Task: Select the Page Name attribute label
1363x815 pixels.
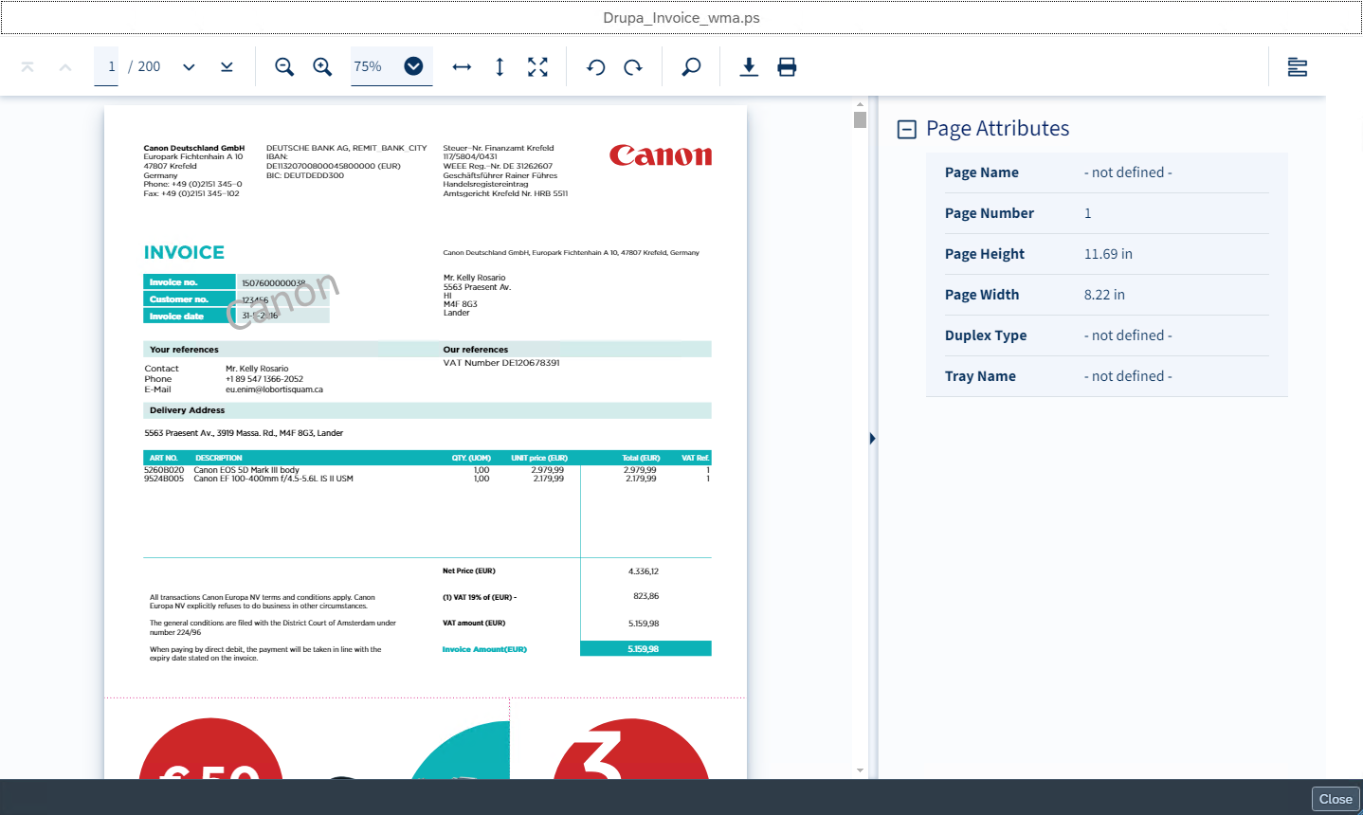Action: [x=982, y=172]
